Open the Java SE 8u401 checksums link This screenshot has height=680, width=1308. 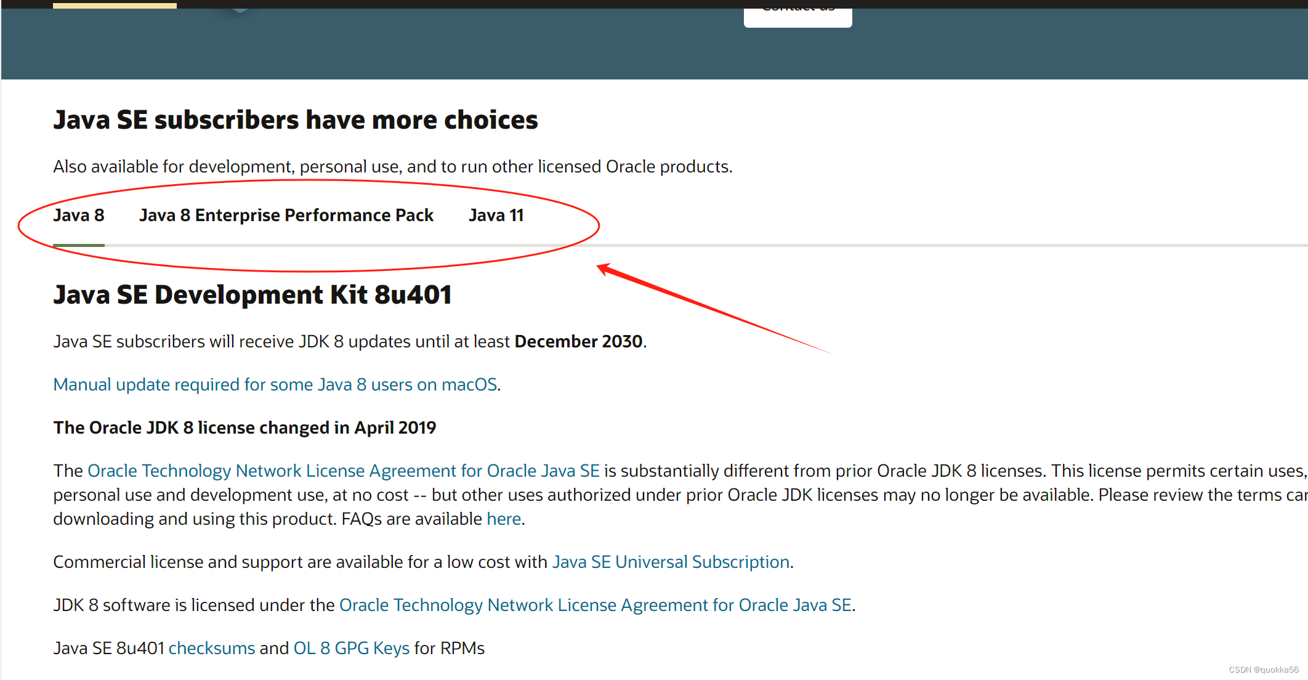212,648
